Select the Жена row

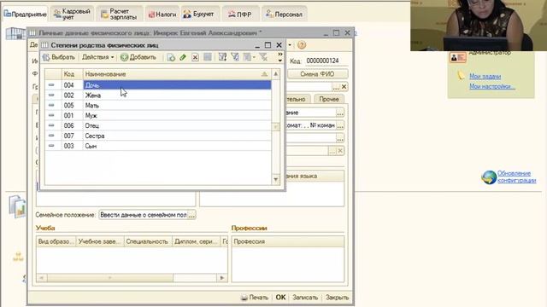point(158,95)
